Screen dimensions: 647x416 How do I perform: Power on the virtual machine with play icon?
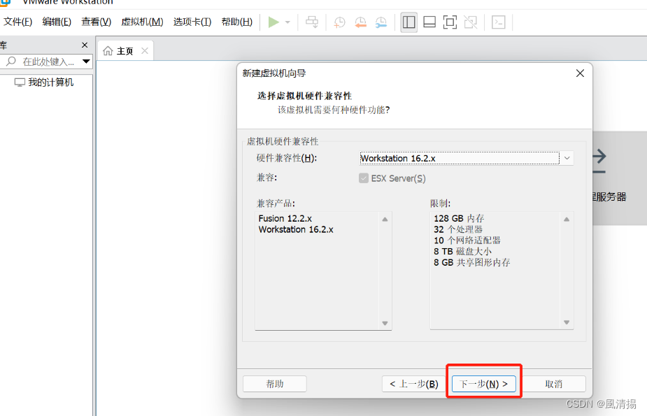[x=273, y=22]
